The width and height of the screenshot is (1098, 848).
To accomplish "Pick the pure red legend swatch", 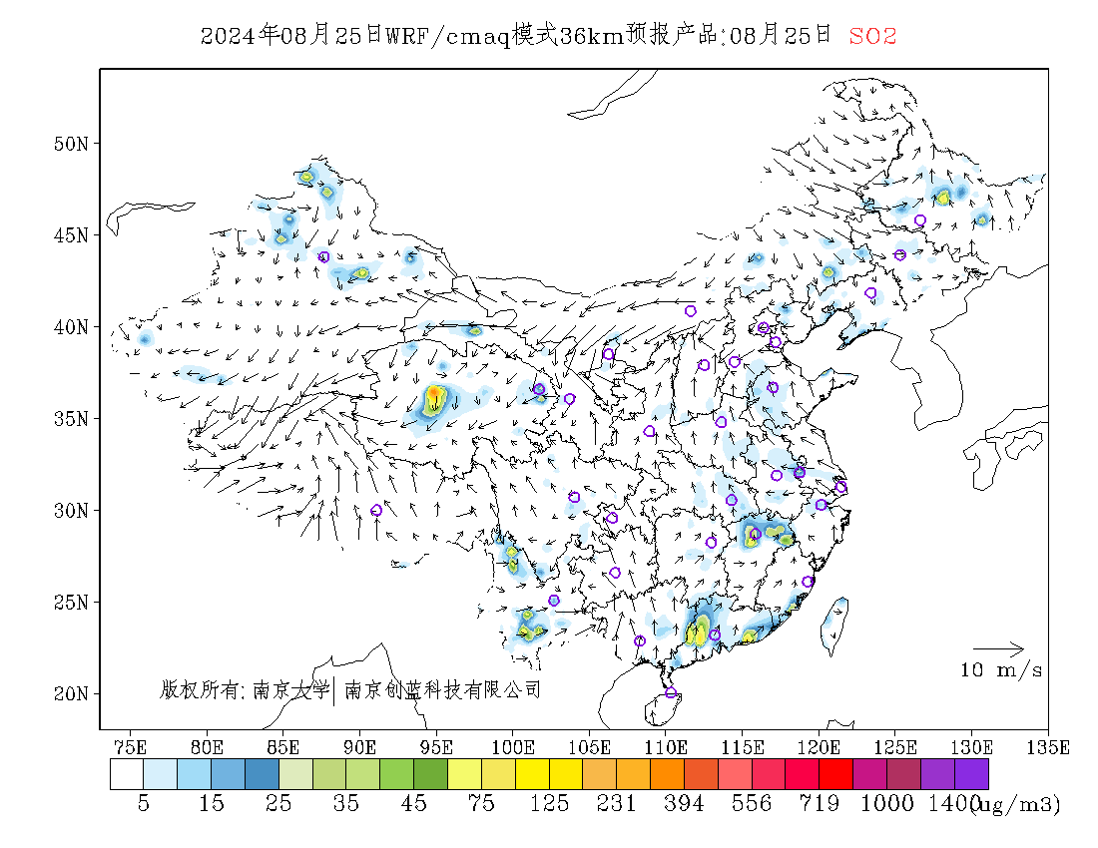I will [x=836, y=774].
